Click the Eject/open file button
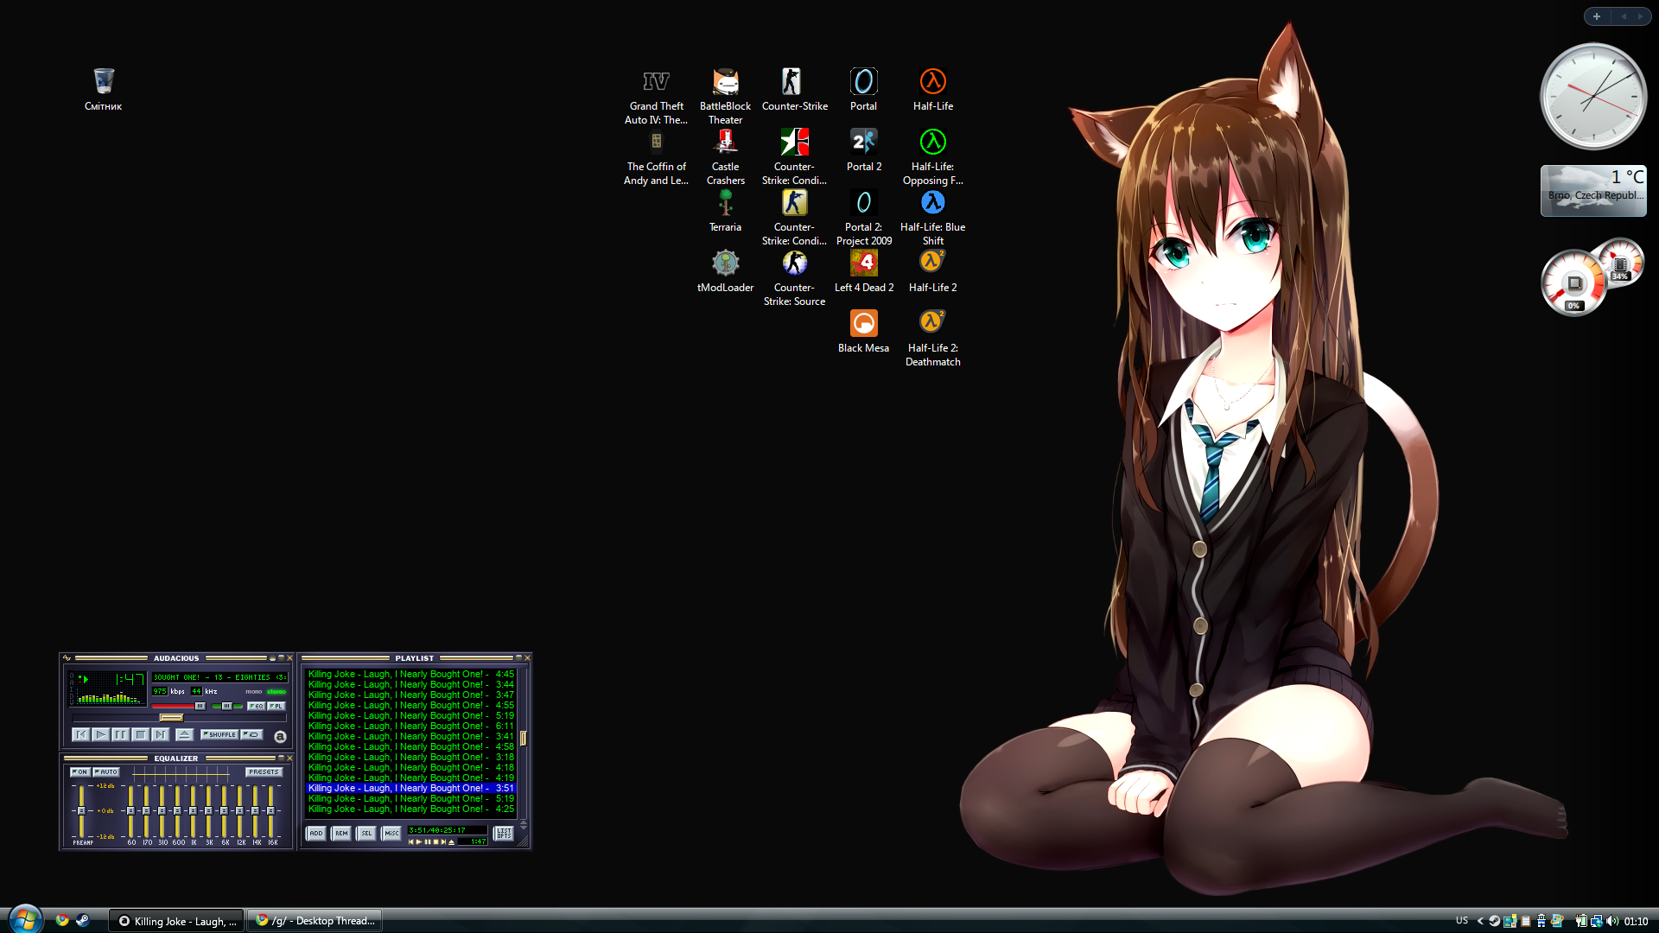This screenshot has width=1659, height=933. [x=184, y=734]
